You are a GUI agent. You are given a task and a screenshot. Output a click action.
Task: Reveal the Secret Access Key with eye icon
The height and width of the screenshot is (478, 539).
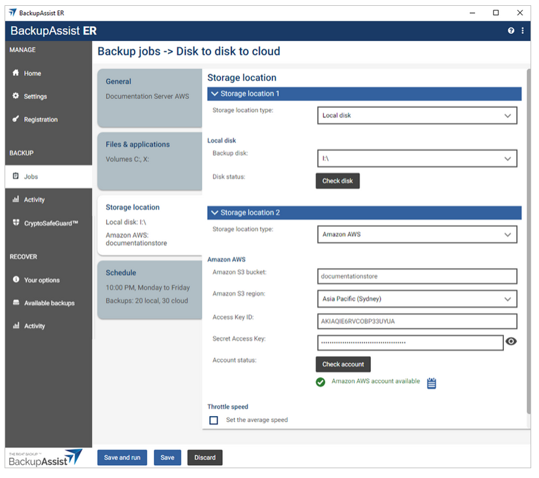511,341
